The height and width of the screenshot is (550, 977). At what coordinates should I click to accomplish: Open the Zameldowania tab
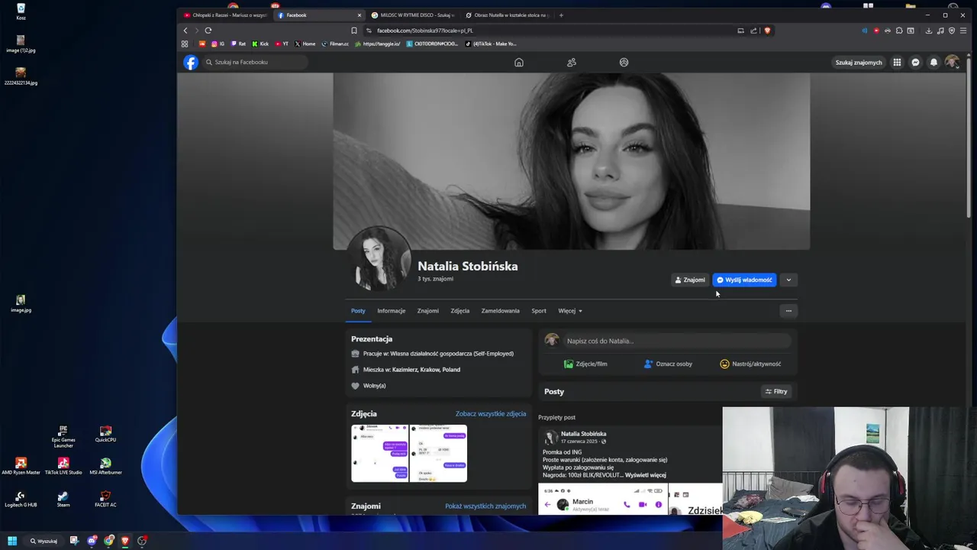500,311
